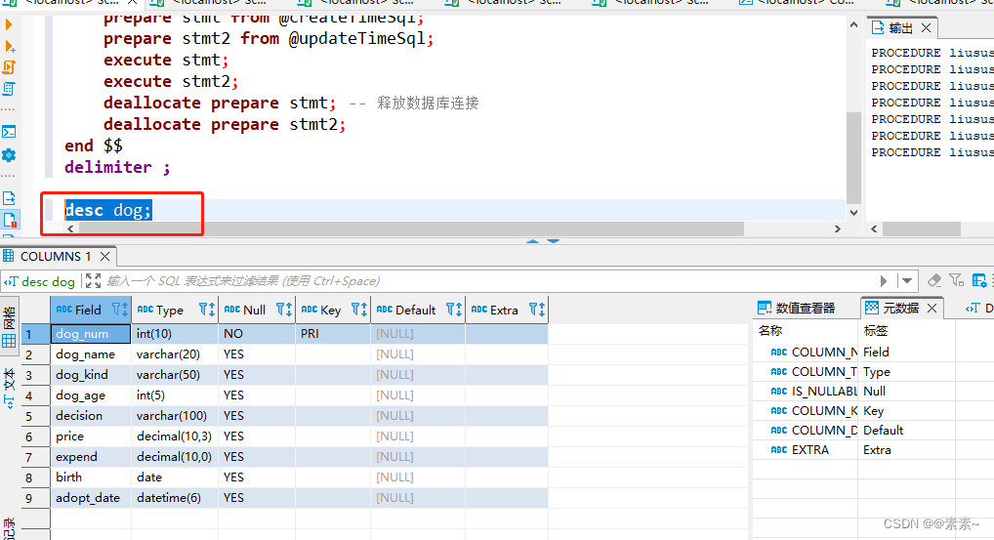Open the editor settings gear icon

(x=9, y=155)
